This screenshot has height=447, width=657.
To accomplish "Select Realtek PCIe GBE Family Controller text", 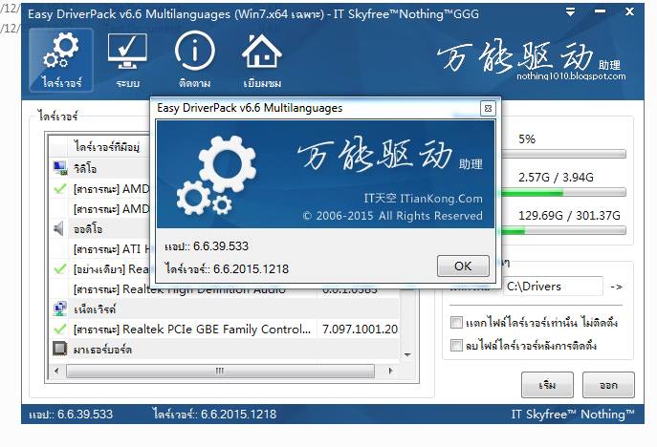I will [192, 330].
